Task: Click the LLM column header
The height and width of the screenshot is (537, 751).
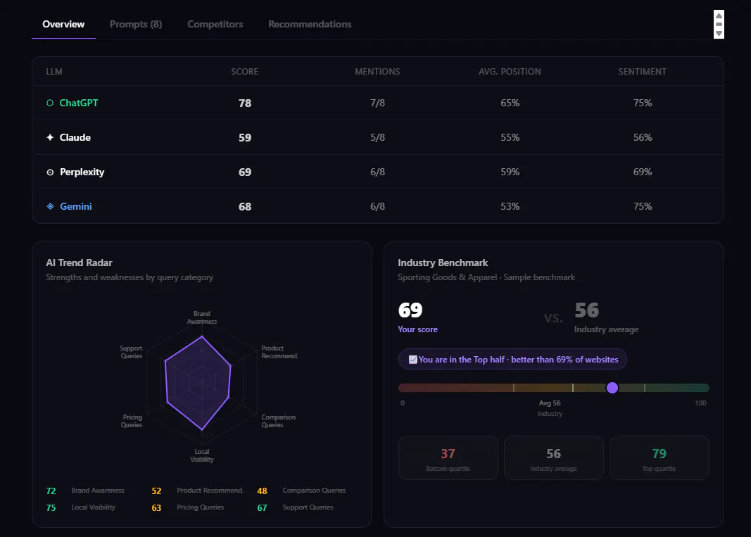Action: click(x=54, y=71)
